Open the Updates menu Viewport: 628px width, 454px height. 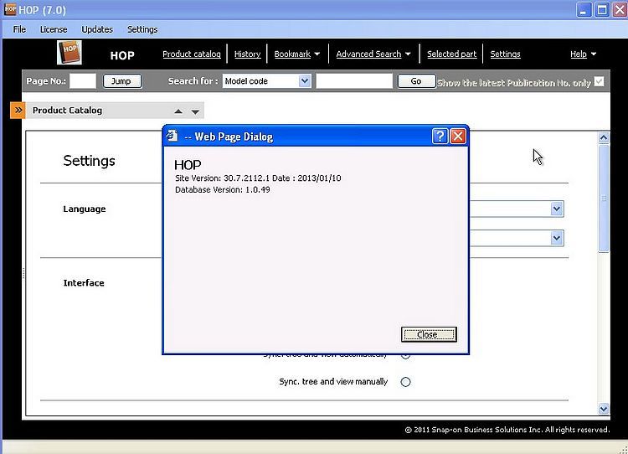pos(97,29)
